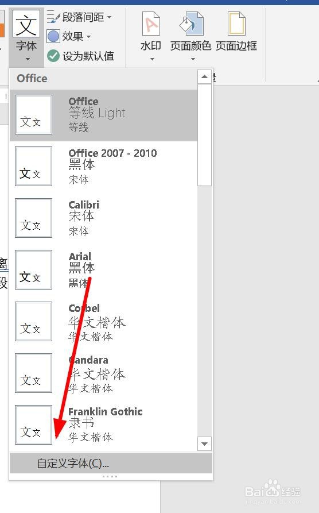Select the Corbel 华文楷体 font theme
The width and height of the screenshot is (319, 513).
tap(104, 322)
